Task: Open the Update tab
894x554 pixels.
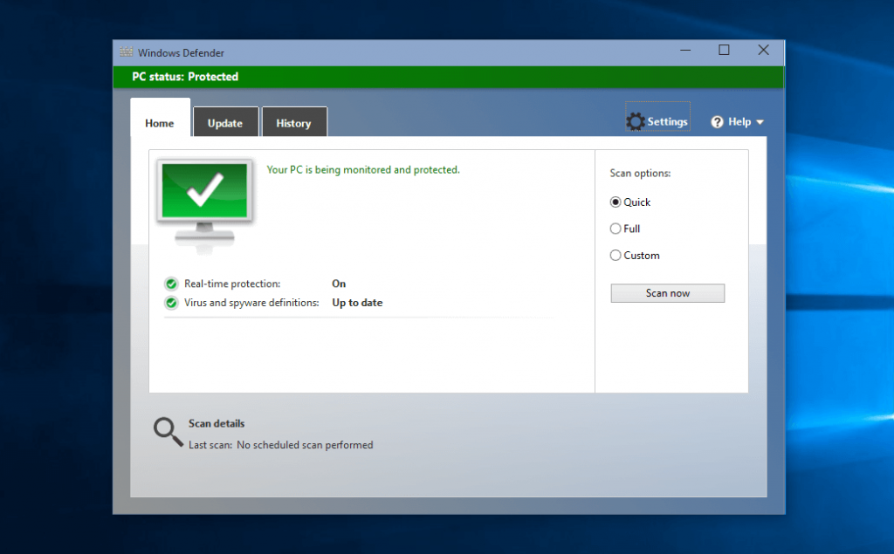Action: 225,123
